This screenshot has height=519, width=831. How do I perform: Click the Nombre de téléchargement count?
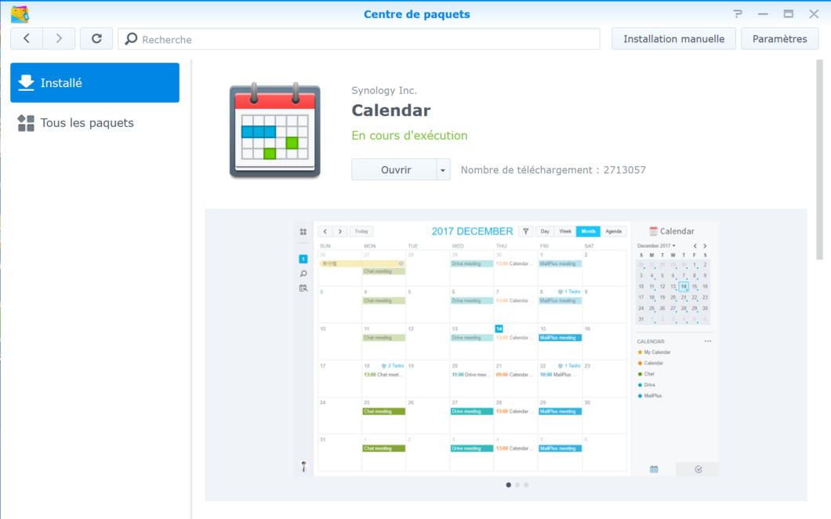553,170
